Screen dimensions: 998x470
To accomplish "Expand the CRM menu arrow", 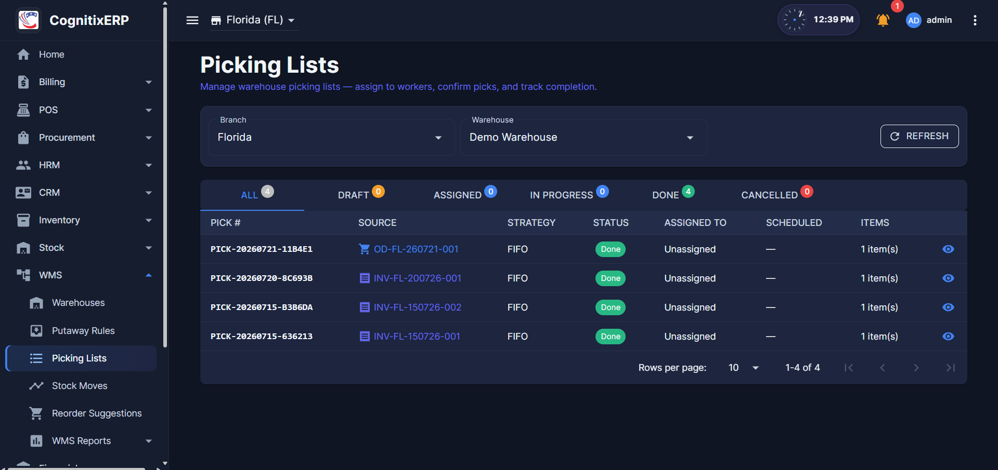I will coord(149,193).
